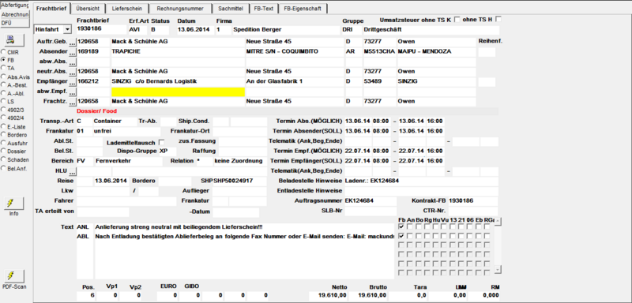This screenshot has height=303, width=632.
Task: Select the 4902/3 radio option
Action: pos(4,109)
